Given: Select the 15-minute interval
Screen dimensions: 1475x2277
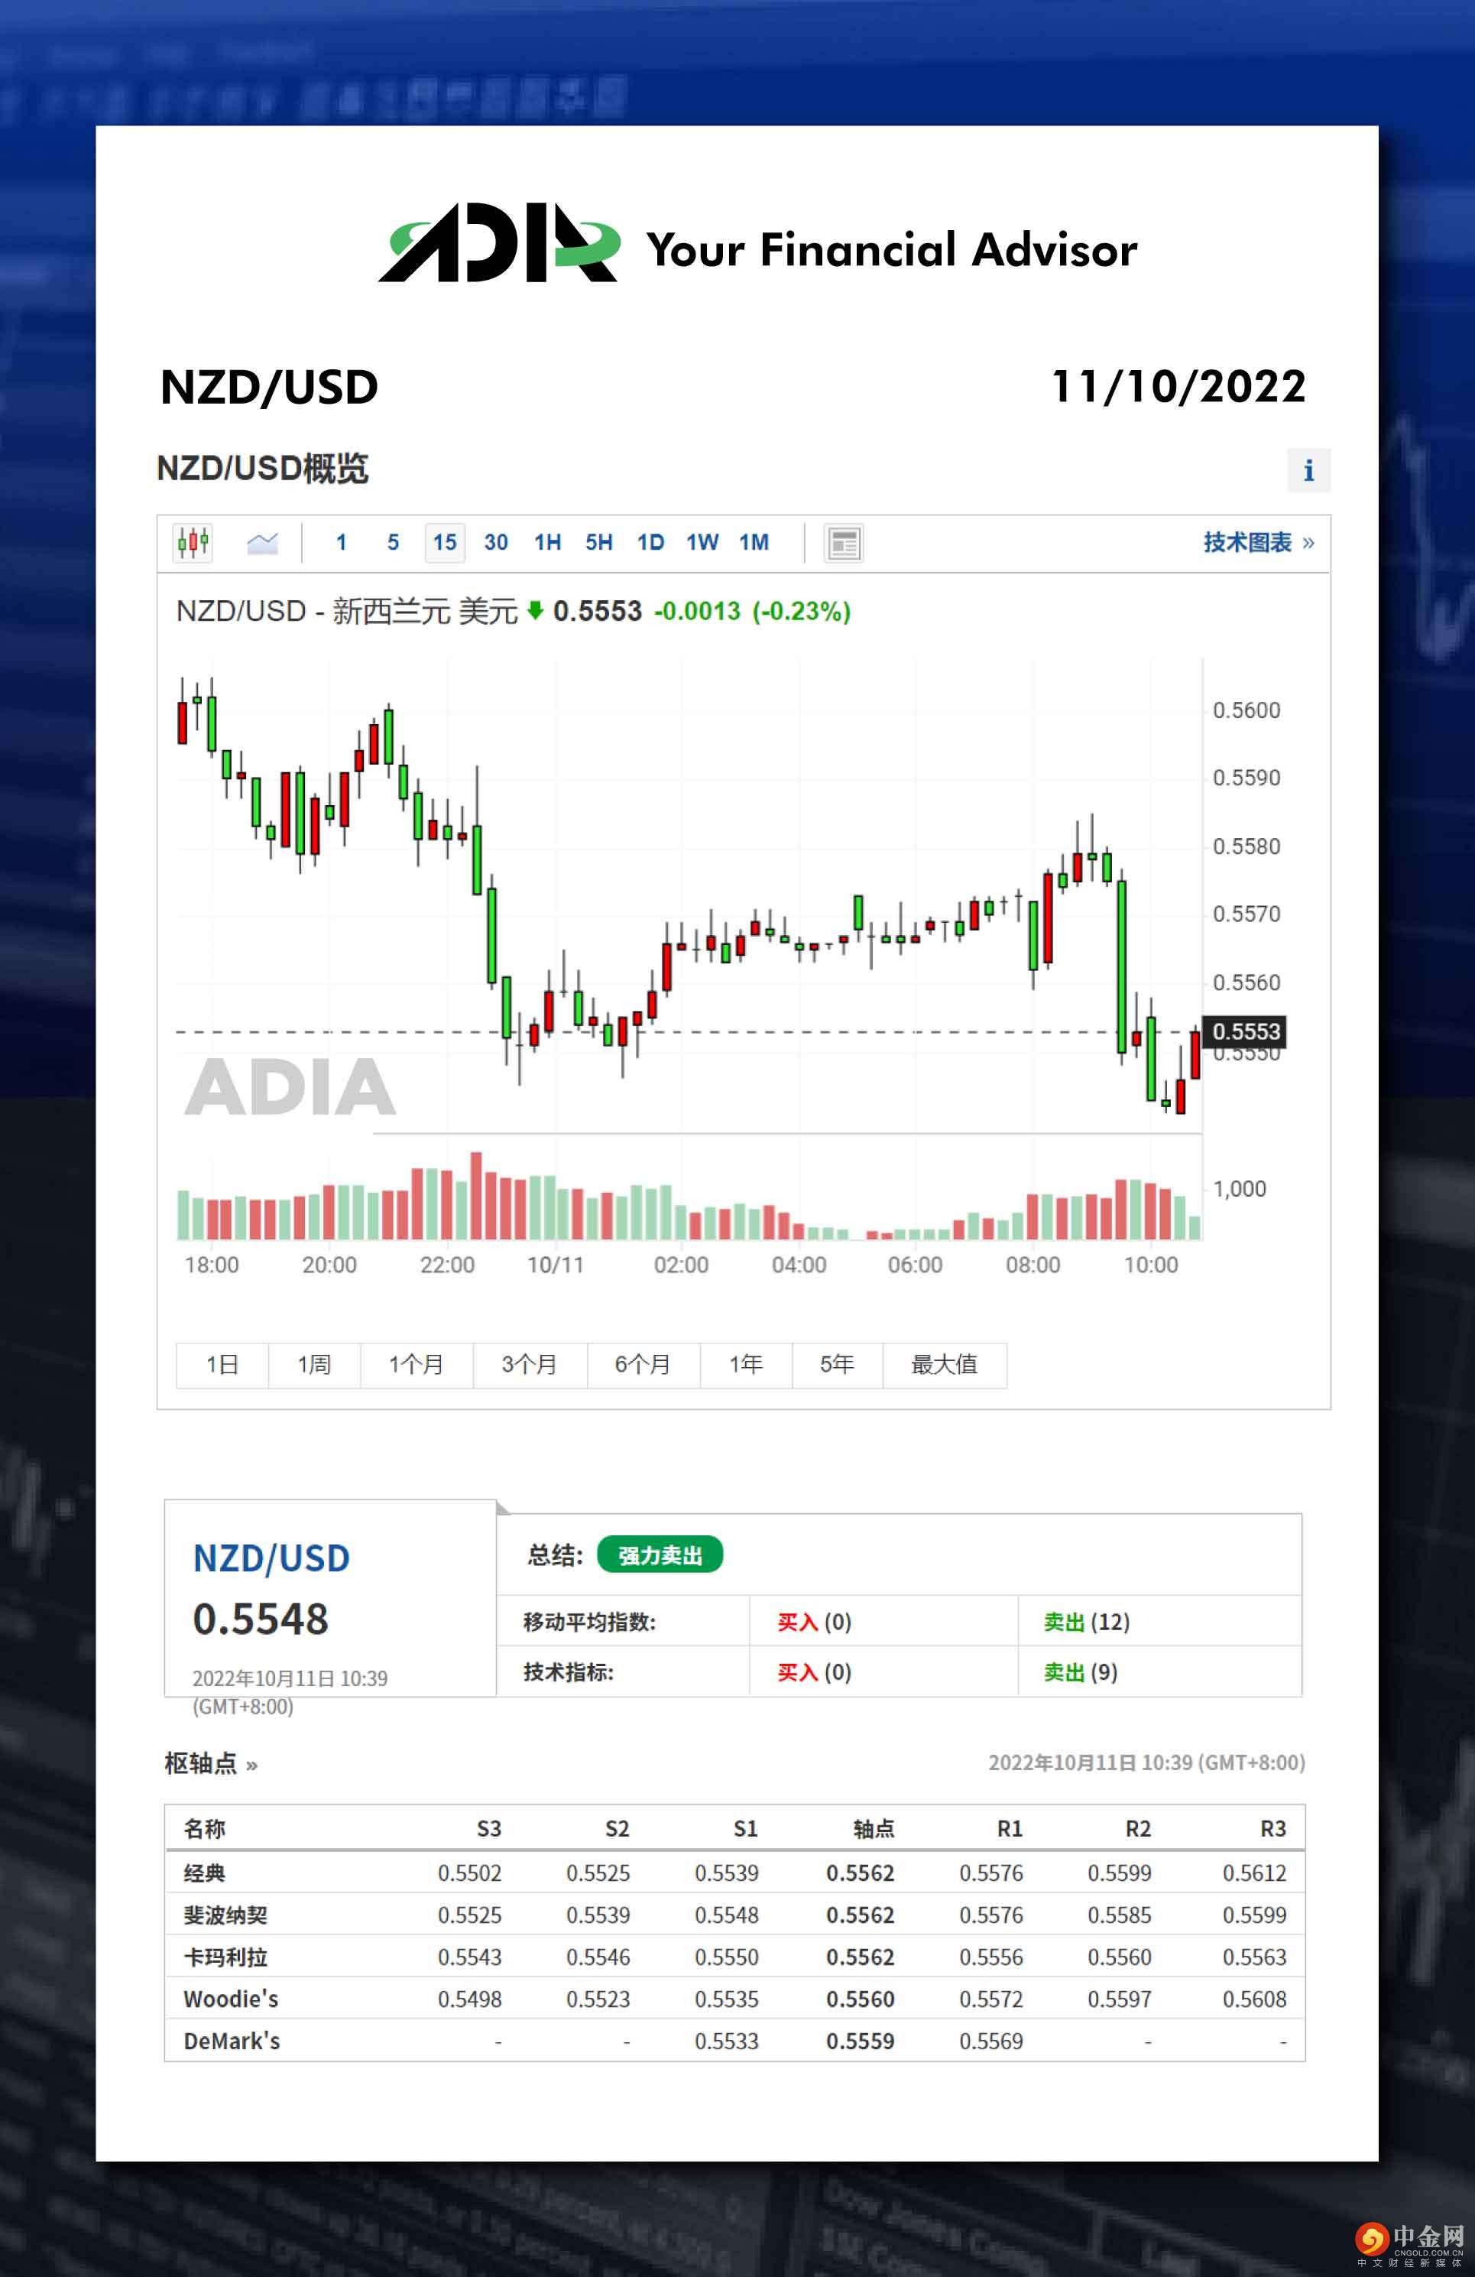Looking at the screenshot, I should point(445,542).
